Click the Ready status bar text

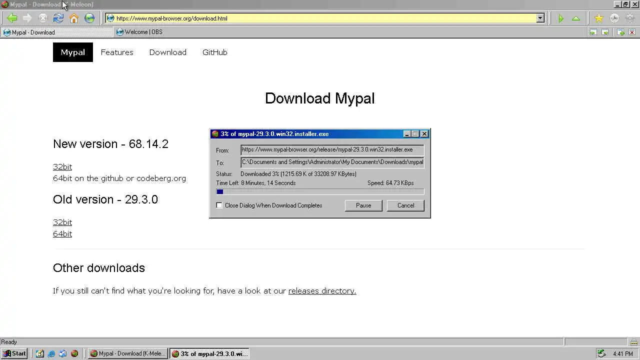(9, 342)
